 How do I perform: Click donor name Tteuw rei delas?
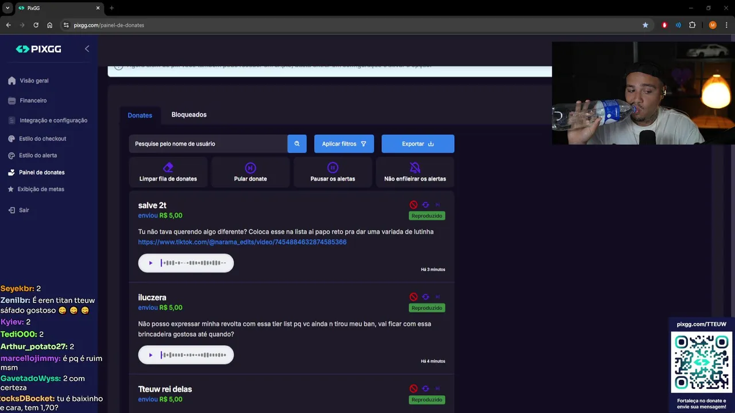[x=165, y=389]
